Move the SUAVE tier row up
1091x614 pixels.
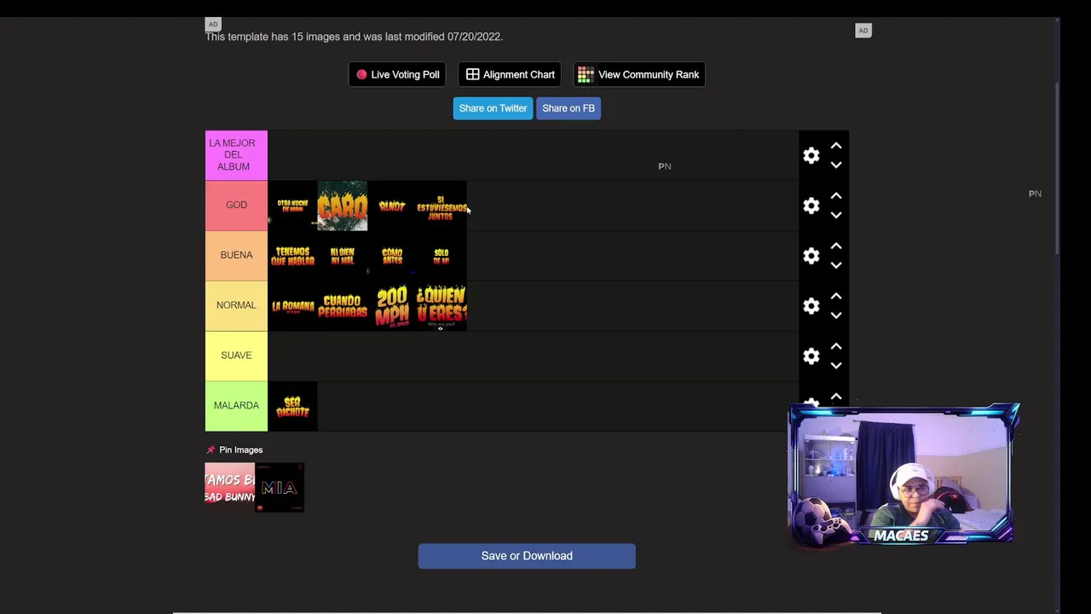[x=836, y=347]
